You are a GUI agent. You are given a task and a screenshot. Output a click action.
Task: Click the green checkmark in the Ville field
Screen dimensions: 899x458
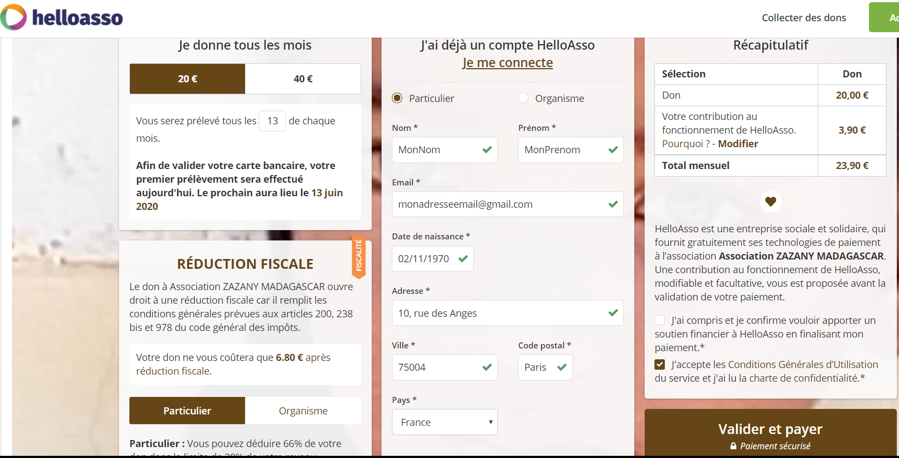coord(487,367)
